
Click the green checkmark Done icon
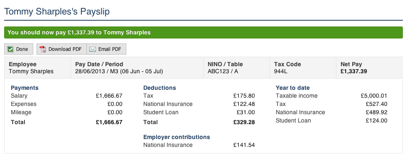click(x=10, y=49)
